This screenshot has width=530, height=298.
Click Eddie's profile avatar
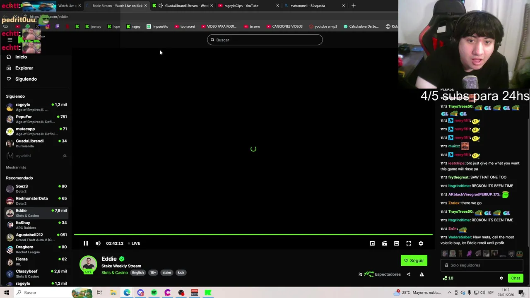click(x=88, y=265)
